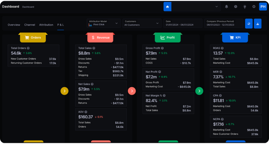The width and height of the screenshot is (269, 144).
Task: Select the P & L tab
Action: [61, 25]
